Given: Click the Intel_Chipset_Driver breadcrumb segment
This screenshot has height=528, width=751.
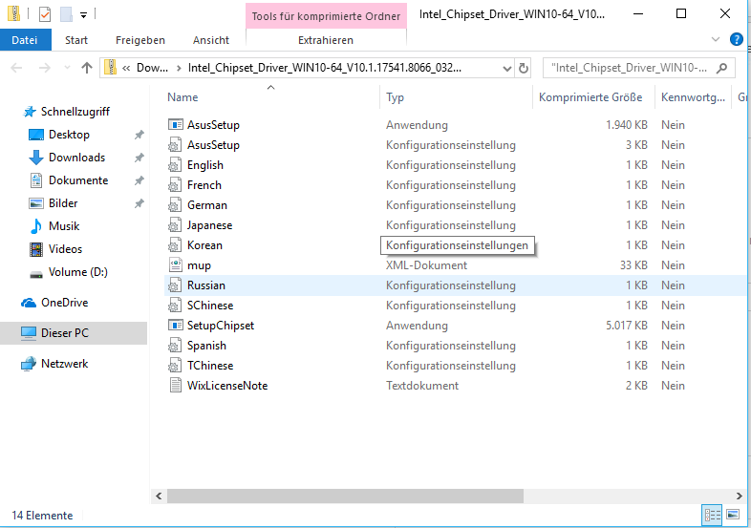Looking at the screenshot, I should (325, 68).
